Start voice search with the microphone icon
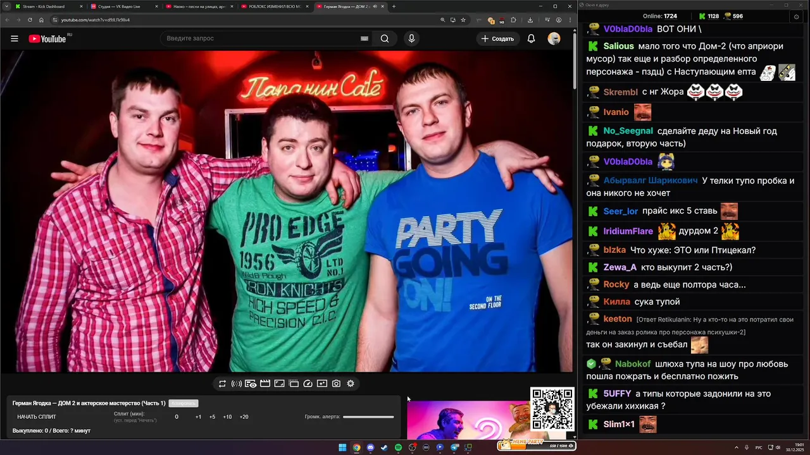This screenshot has height=455, width=810. point(411,39)
